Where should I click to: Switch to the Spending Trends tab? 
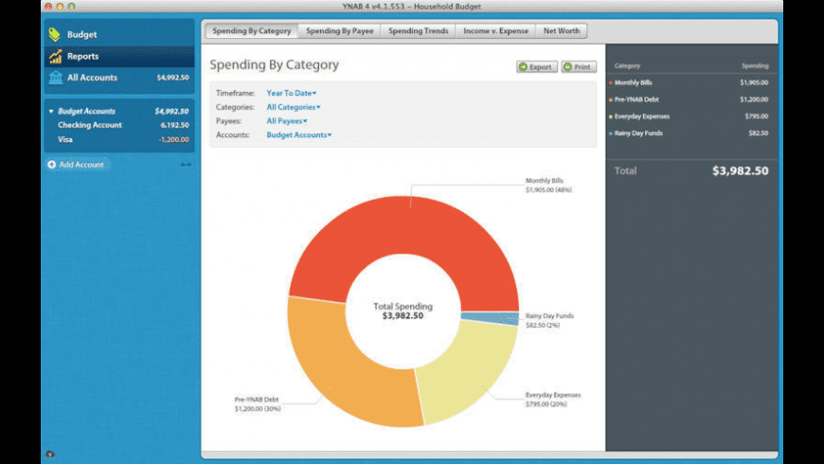[418, 31]
